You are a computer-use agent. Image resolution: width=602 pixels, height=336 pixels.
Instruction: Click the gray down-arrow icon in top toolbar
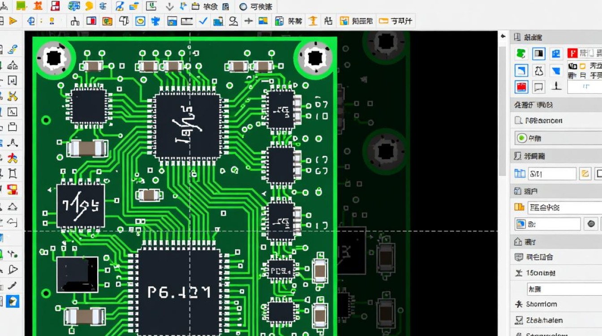(x=169, y=6)
